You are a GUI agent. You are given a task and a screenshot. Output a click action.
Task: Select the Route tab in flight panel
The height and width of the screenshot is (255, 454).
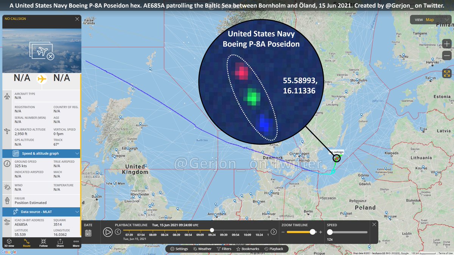tap(27, 243)
